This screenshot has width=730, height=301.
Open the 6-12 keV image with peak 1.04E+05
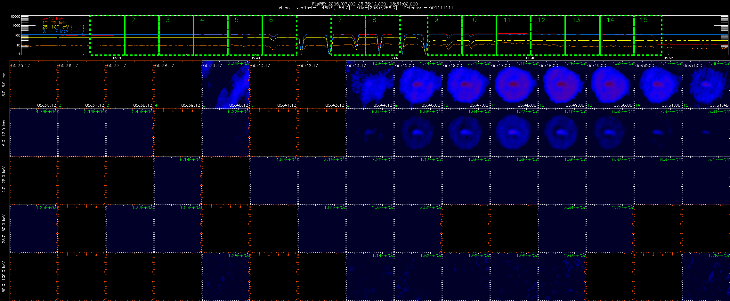tap(466, 133)
